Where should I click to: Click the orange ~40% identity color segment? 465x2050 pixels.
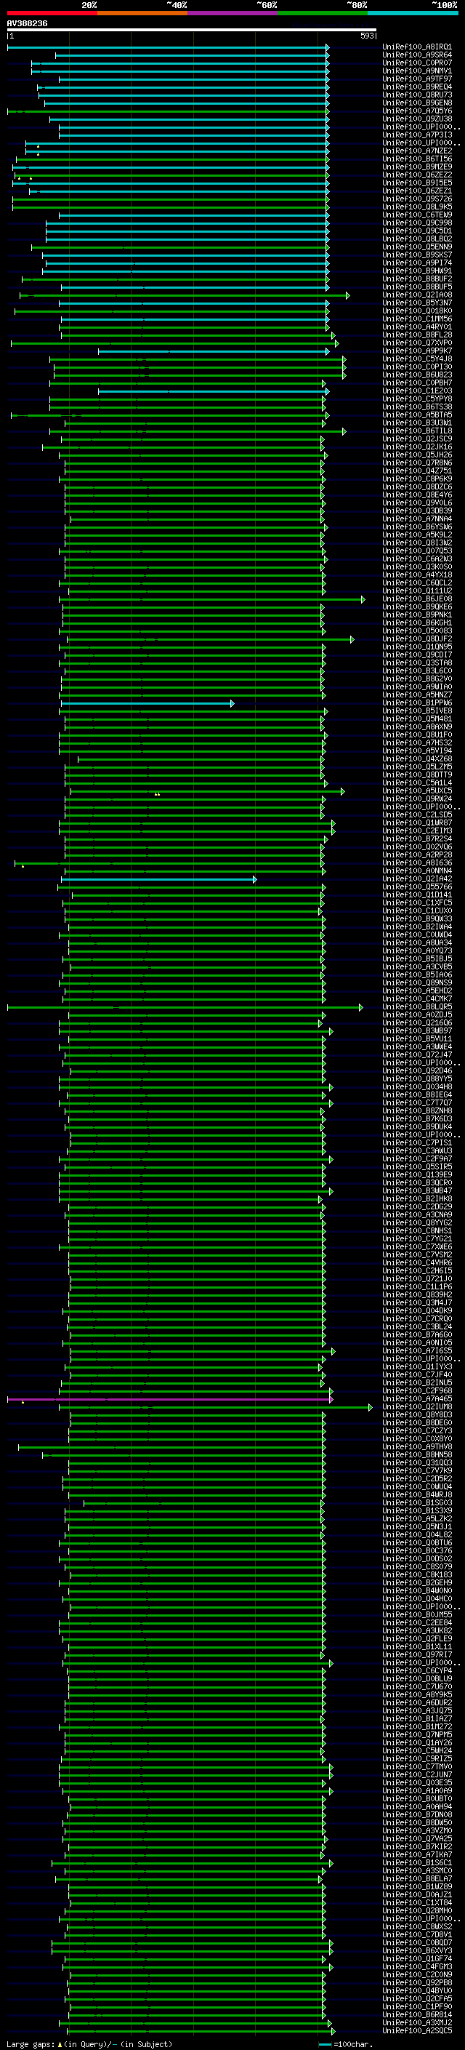(142, 13)
